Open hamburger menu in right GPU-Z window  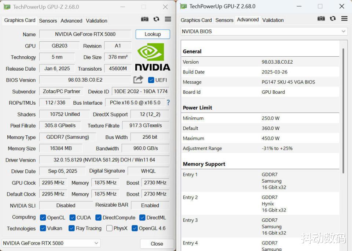pos(344,18)
